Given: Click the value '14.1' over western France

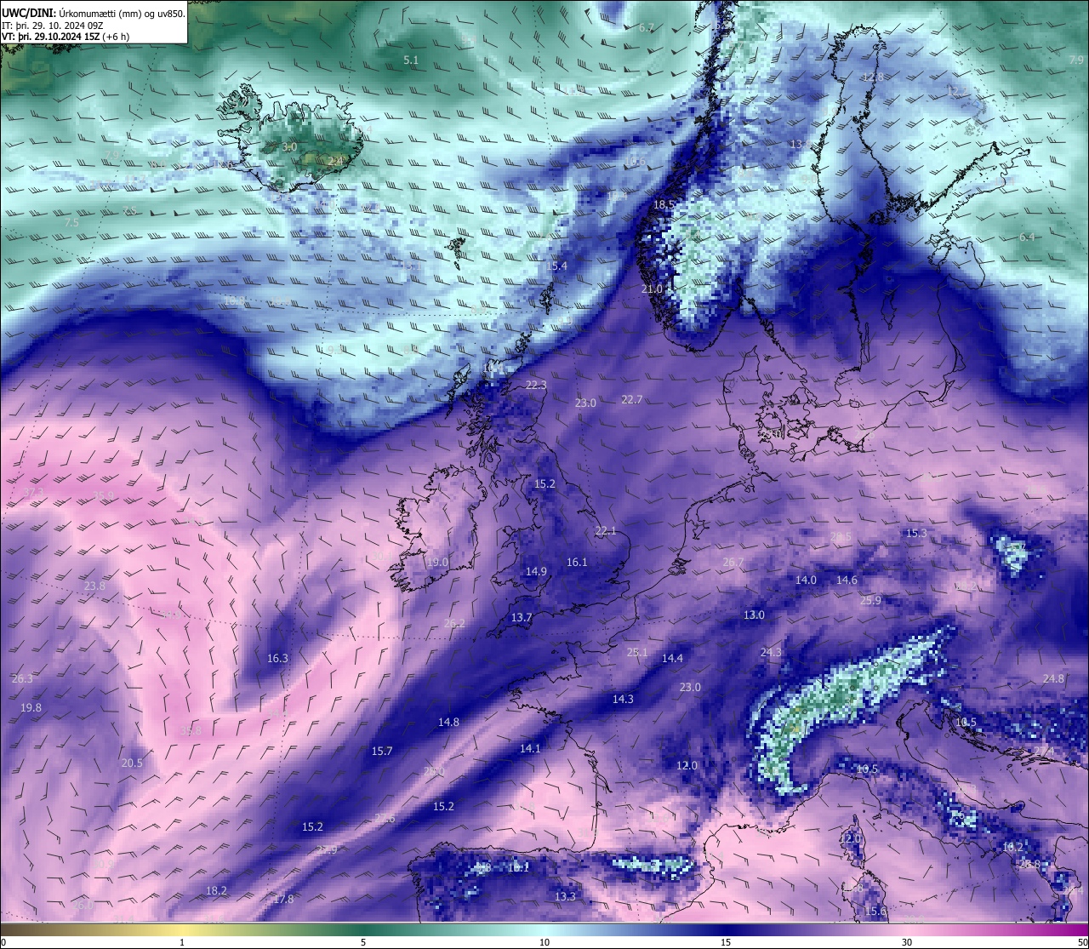Looking at the screenshot, I should coord(530,749).
